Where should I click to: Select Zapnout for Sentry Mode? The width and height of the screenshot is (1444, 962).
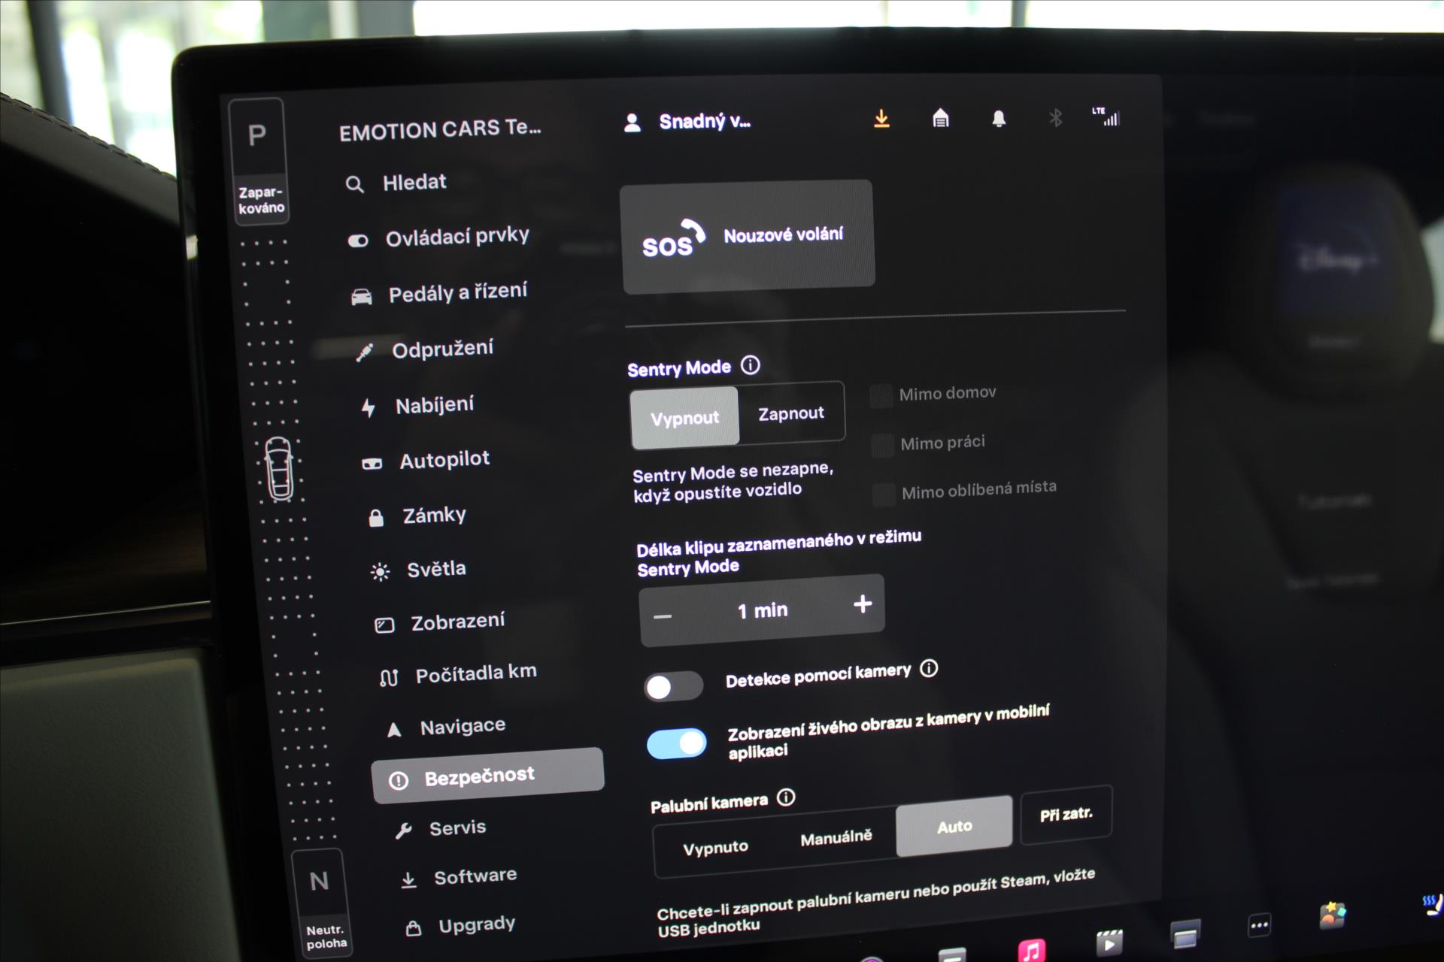tap(791, 413)
